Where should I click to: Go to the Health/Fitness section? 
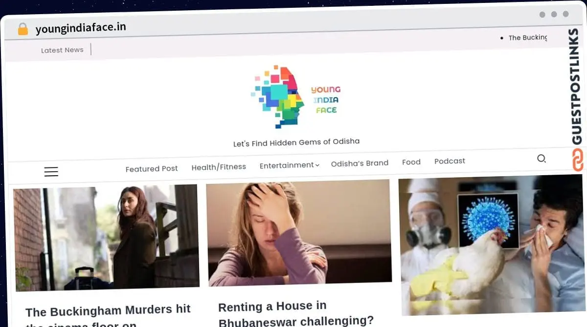tap(219, 167)
